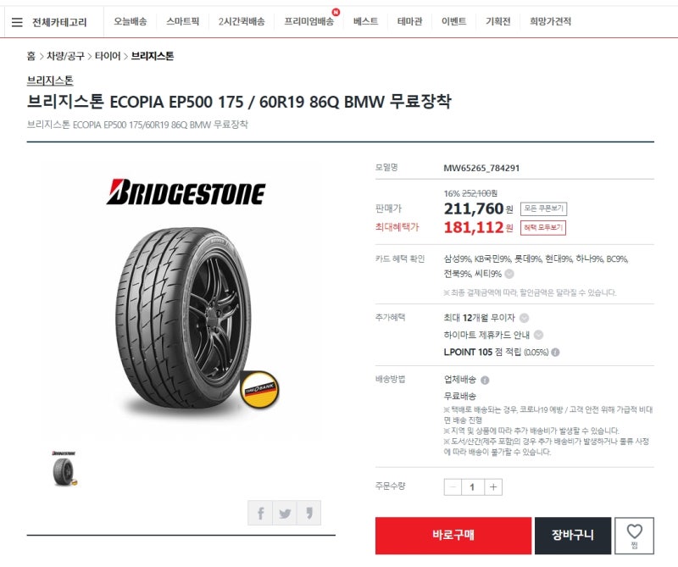This screenshot has height=567, width=678.
Task: Select the tire product thumbnail image
Action: pos(64,469)
